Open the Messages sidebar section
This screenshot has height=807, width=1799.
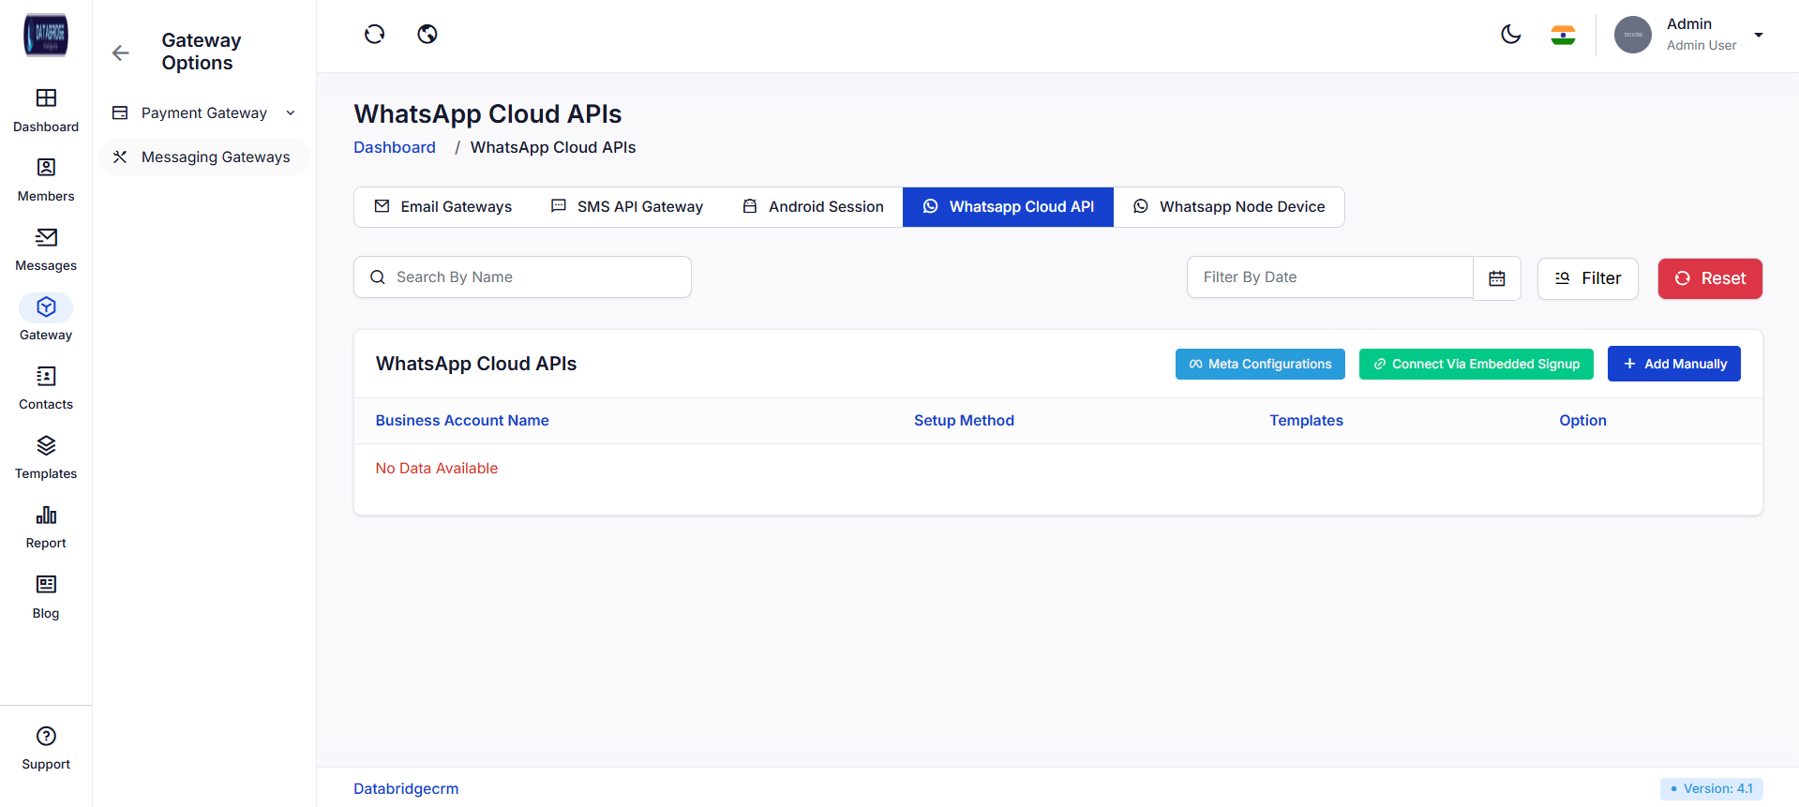[46, 237]
